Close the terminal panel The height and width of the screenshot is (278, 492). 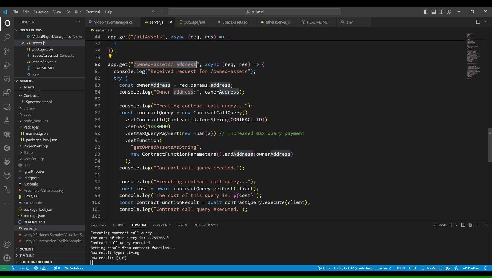tap(485, 225)
